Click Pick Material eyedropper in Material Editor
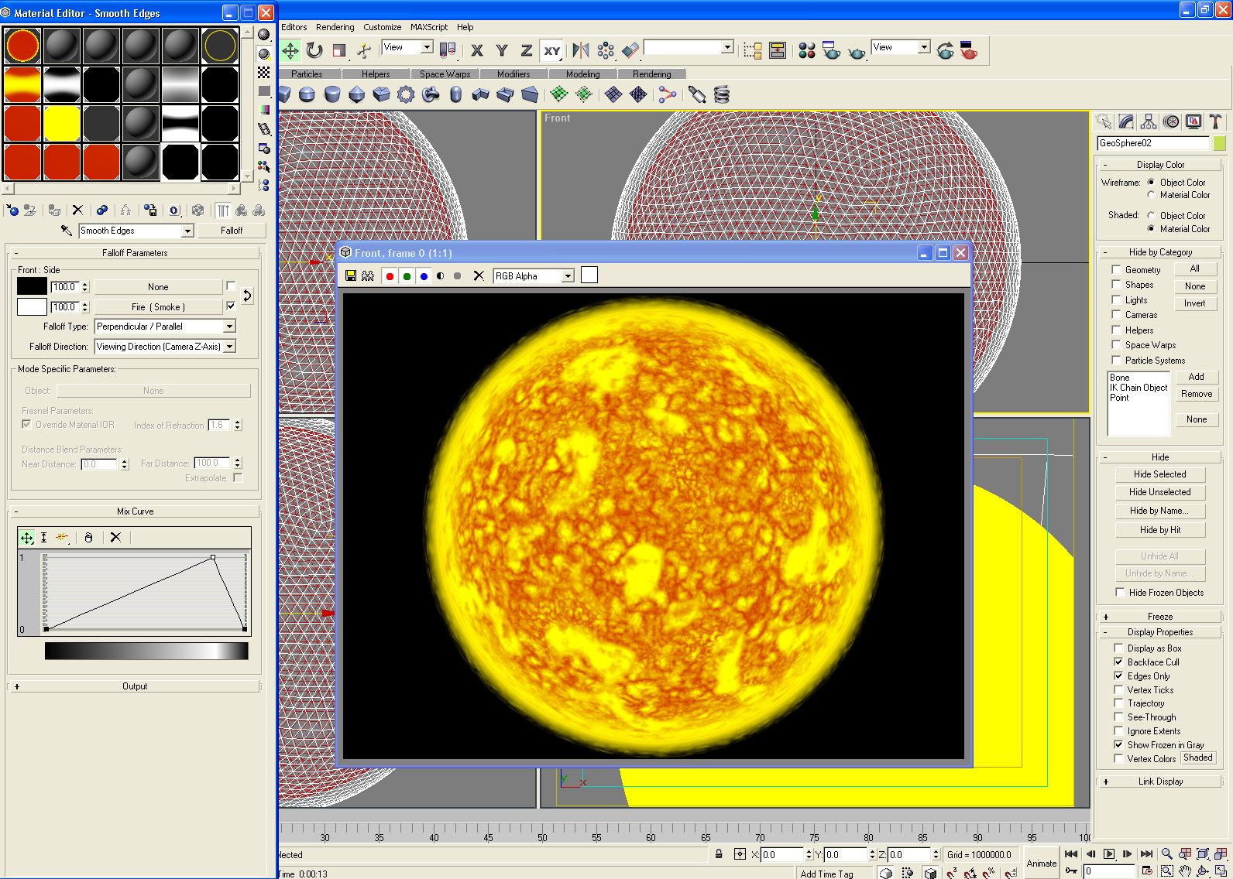The image size is (1233, 879). point(66,231)
